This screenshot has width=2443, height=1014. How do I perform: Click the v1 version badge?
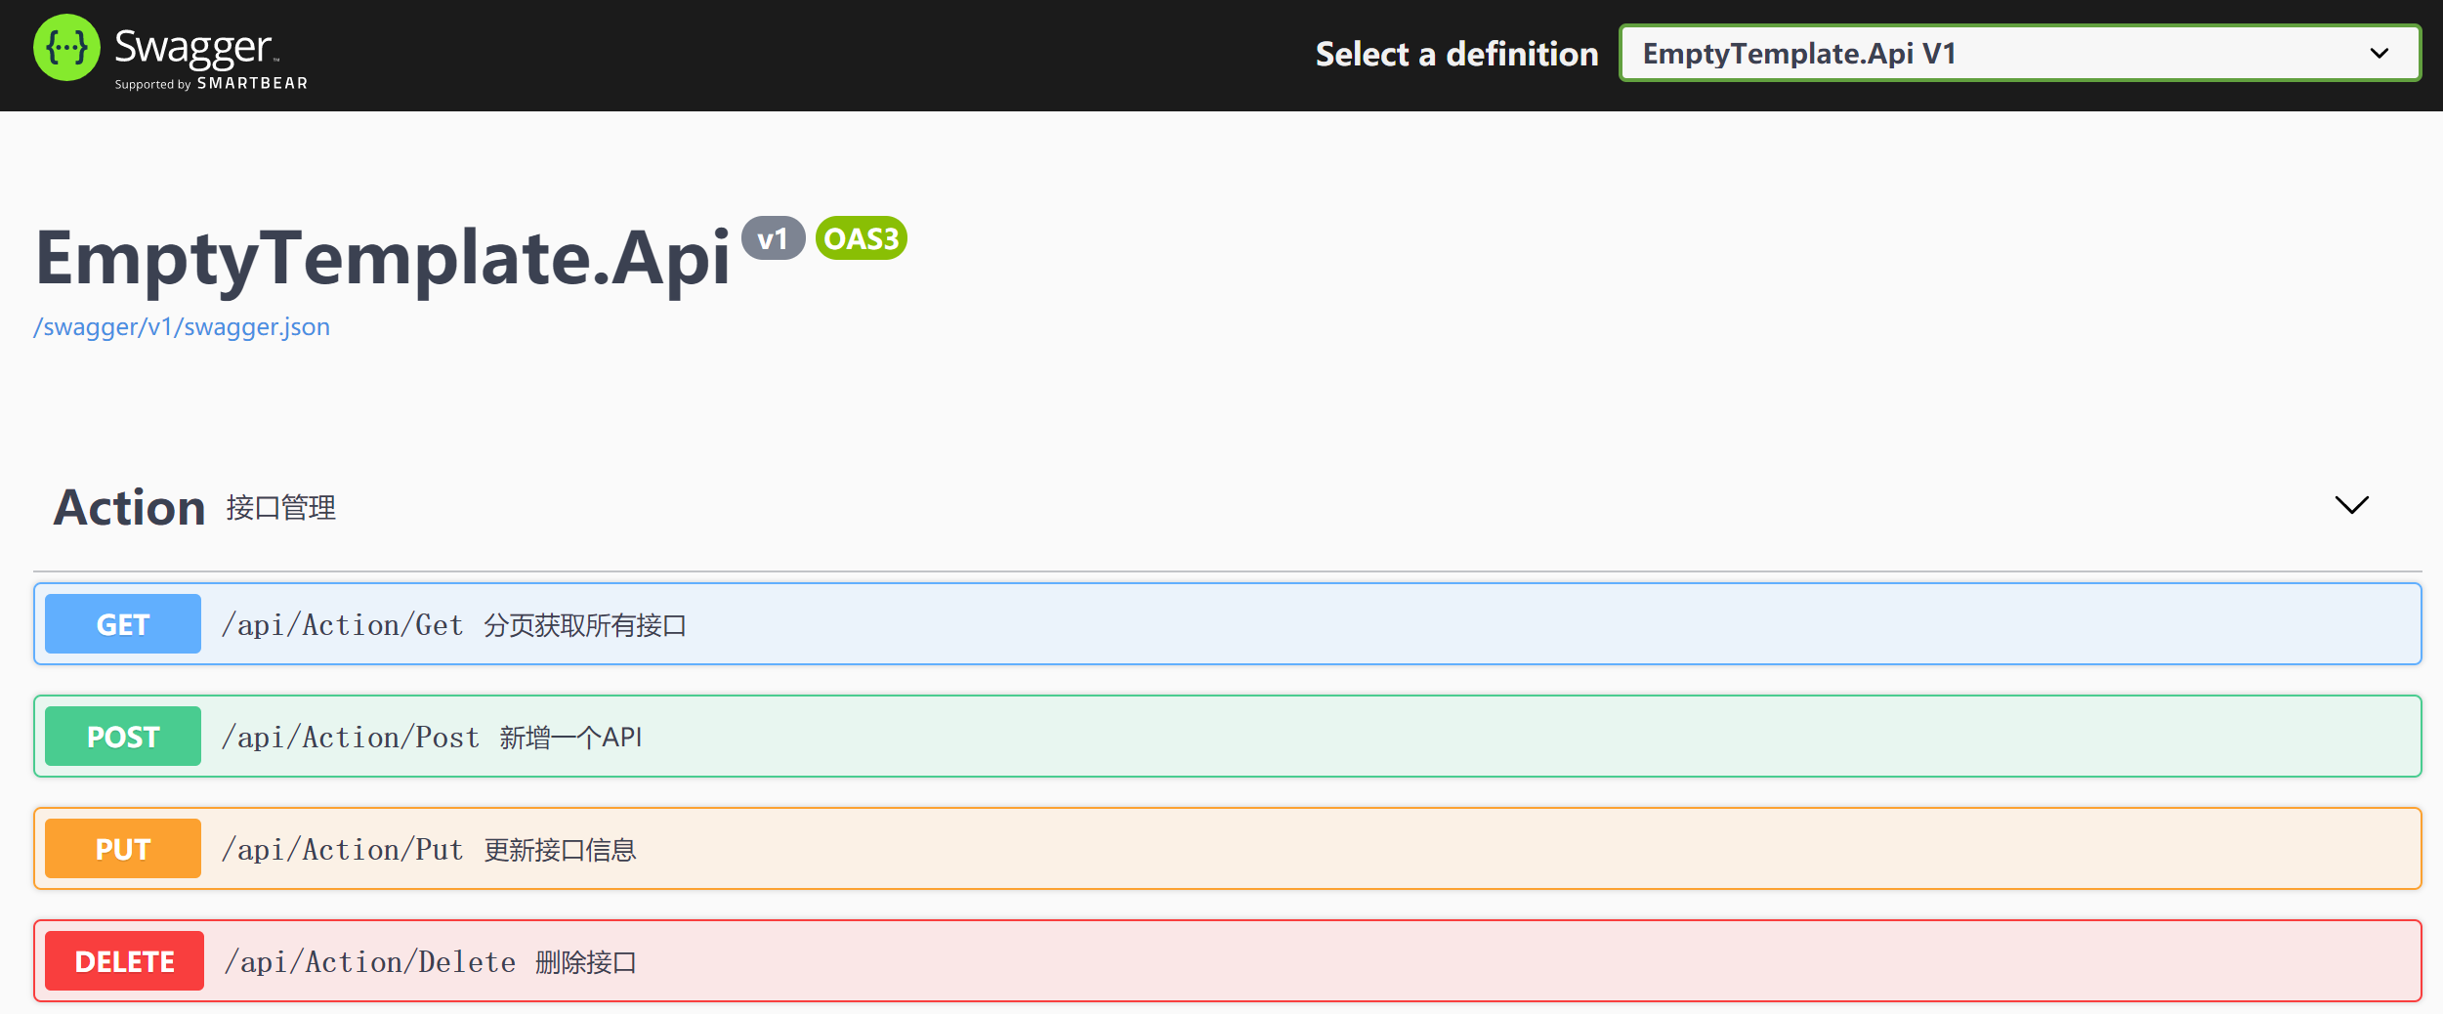coord(773,238)
